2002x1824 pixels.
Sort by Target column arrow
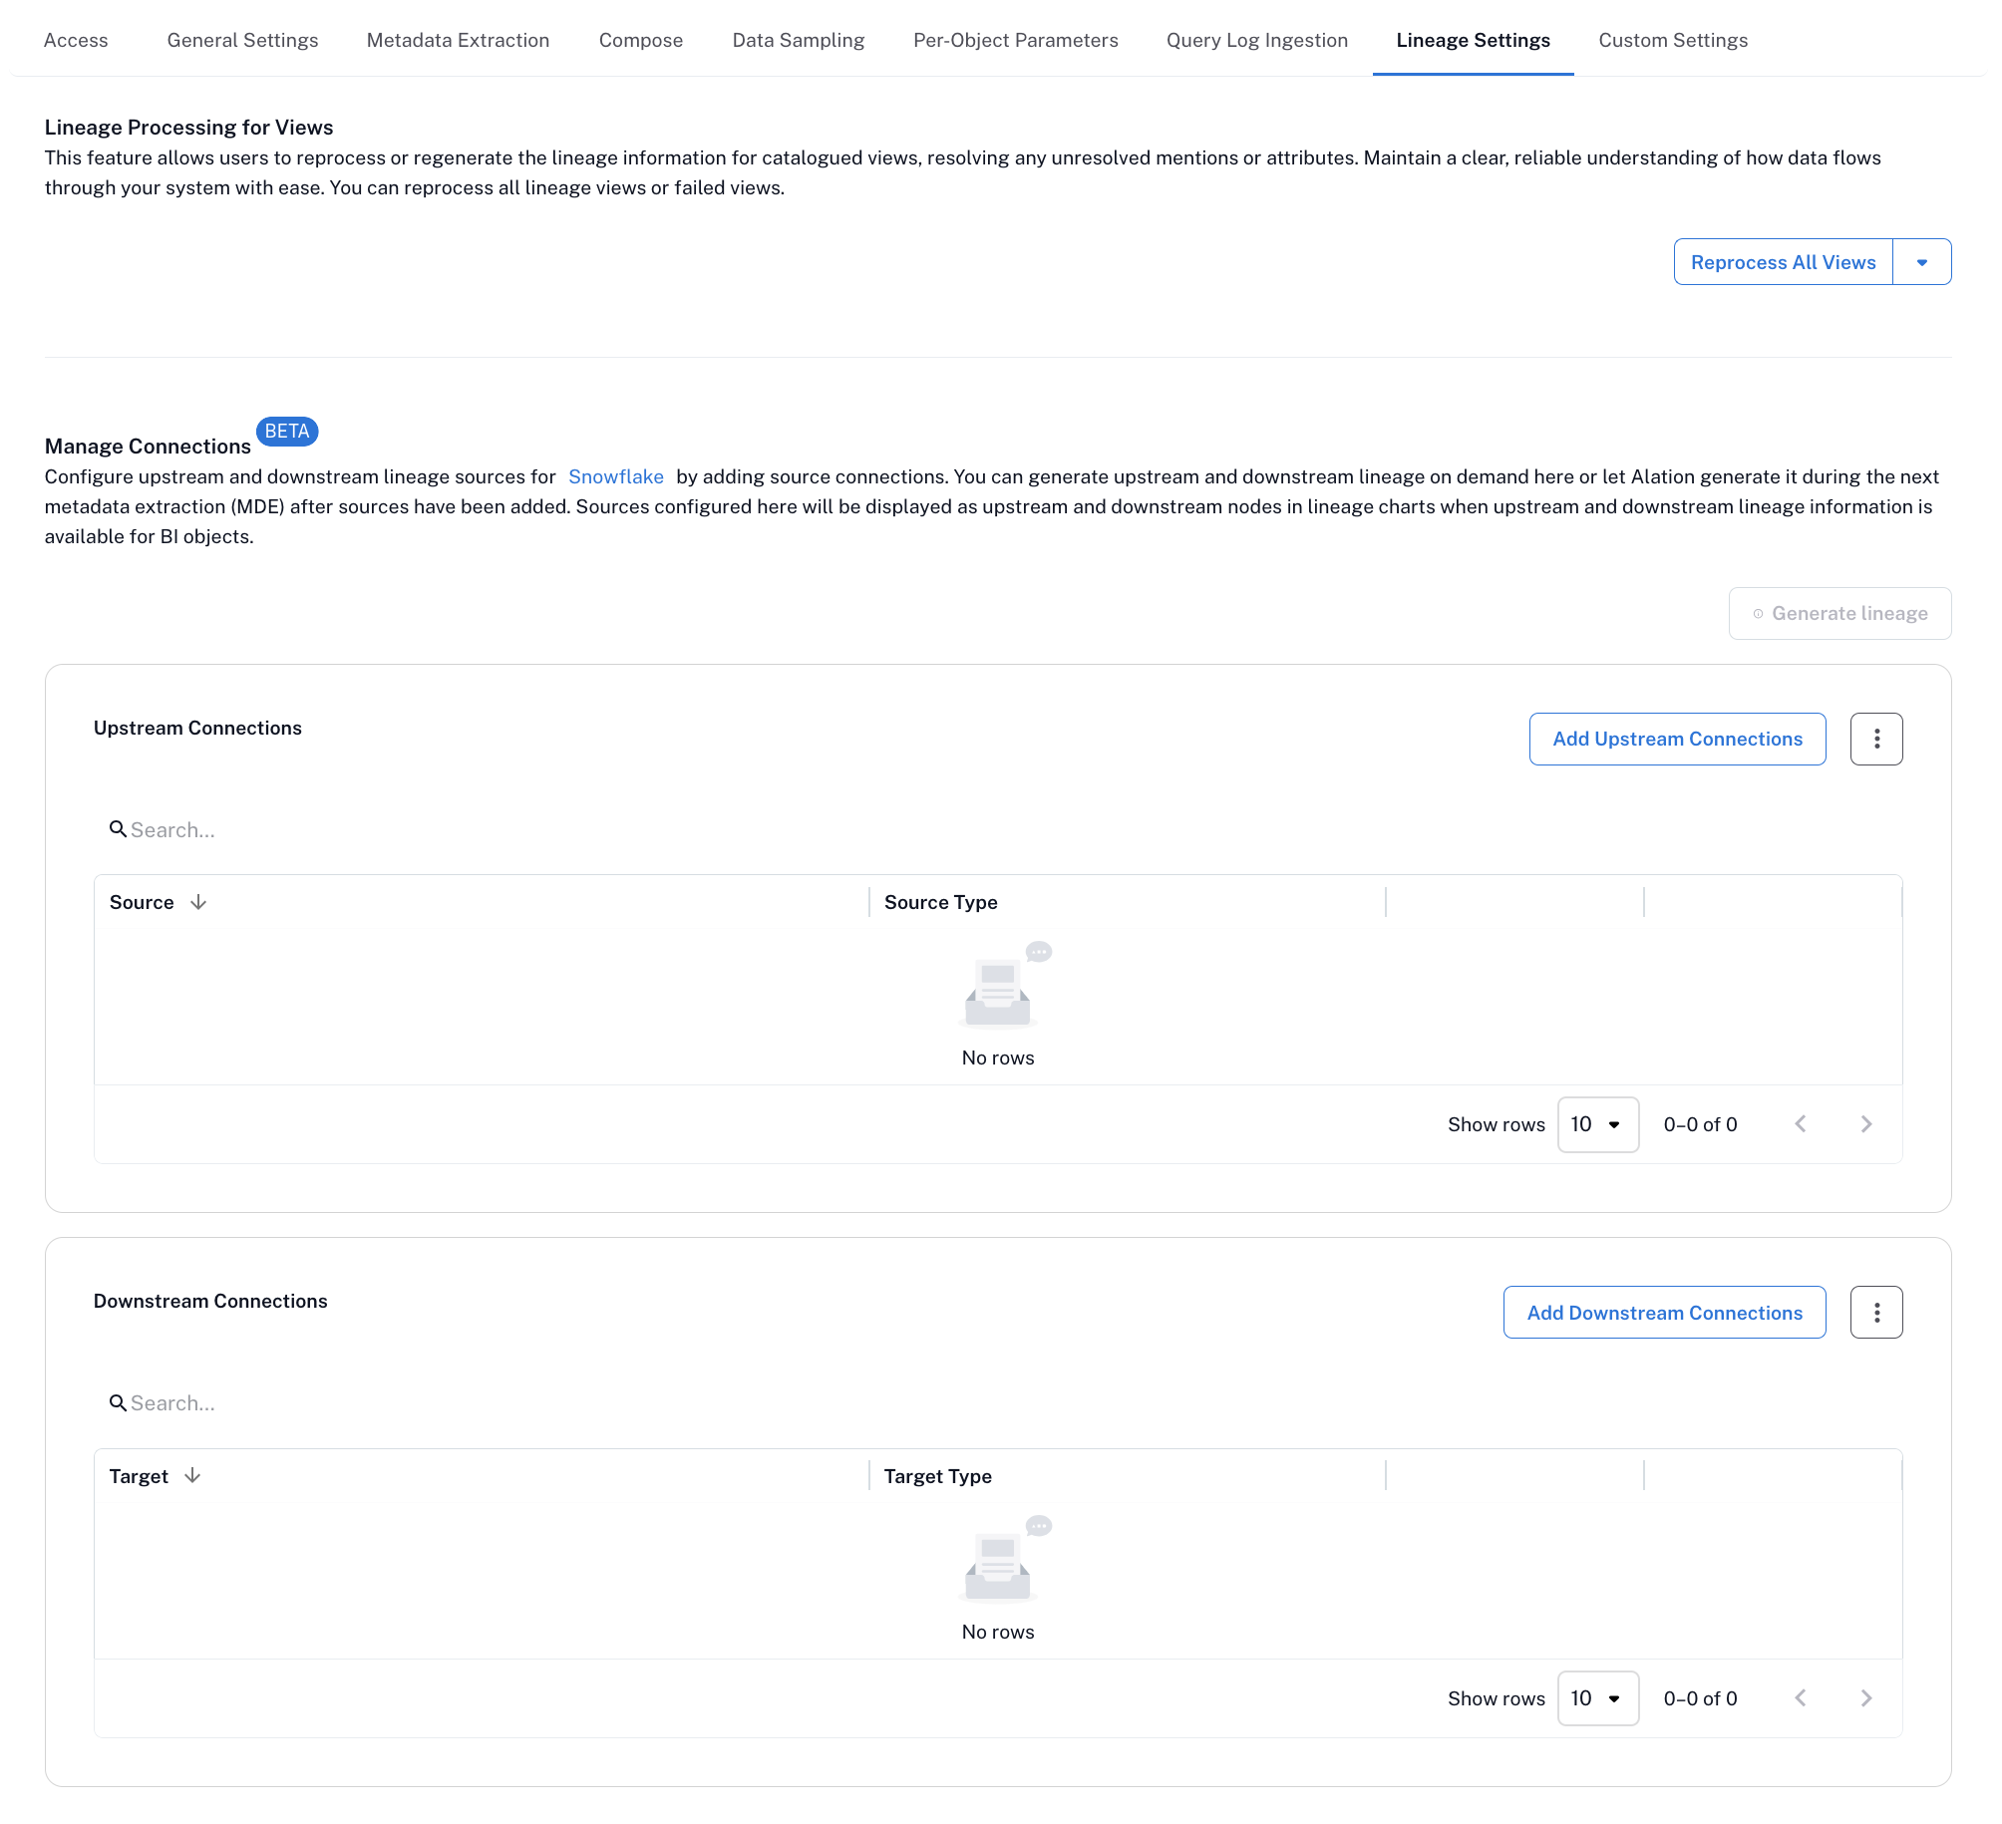click(192, 1475)
